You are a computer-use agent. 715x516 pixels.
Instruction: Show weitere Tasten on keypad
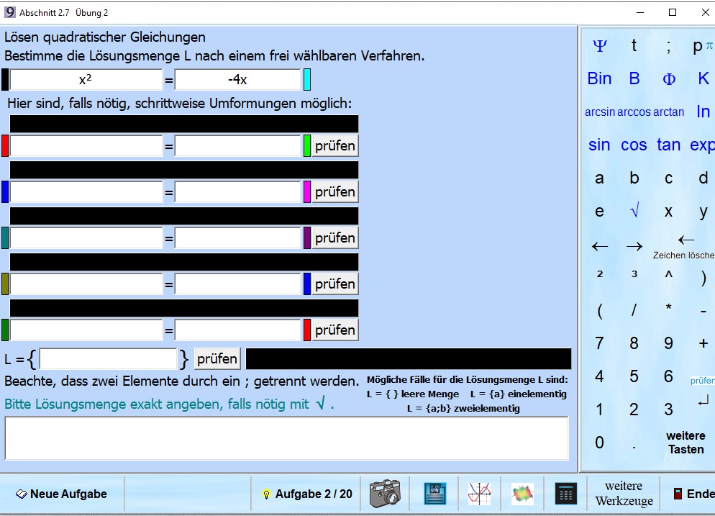coord(686,443)
